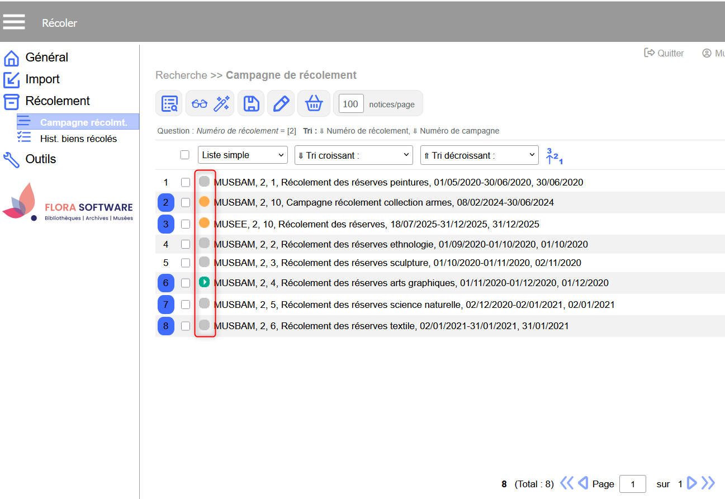Click the Quitter link
Viewport: 725px width, 499px height.
tap(664, 53)
